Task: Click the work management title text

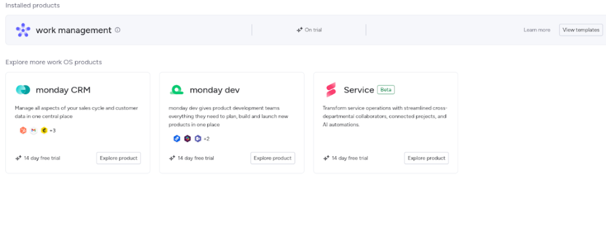Action: [x=73, y=30]
